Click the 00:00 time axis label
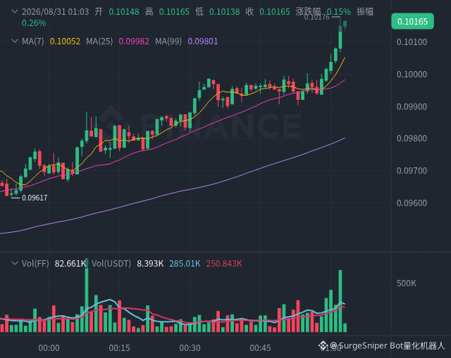The image size is (451, 358). tap(49, 348)
